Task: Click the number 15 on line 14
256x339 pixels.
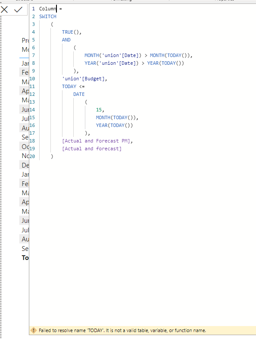Action: tap(99, 110)
